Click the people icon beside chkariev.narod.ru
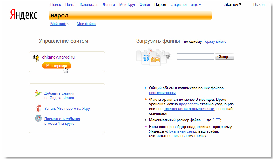 [36, 57]
